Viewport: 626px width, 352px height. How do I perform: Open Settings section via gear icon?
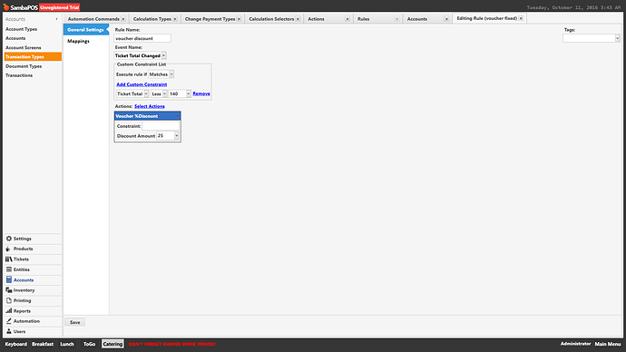(x=9, y=239)
